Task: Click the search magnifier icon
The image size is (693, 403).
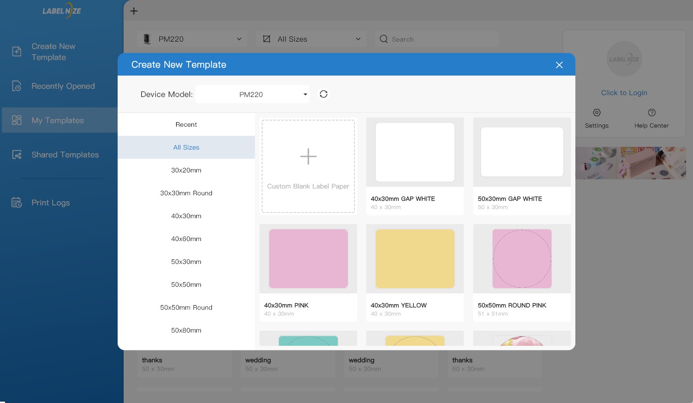Action: coord(384,39)
